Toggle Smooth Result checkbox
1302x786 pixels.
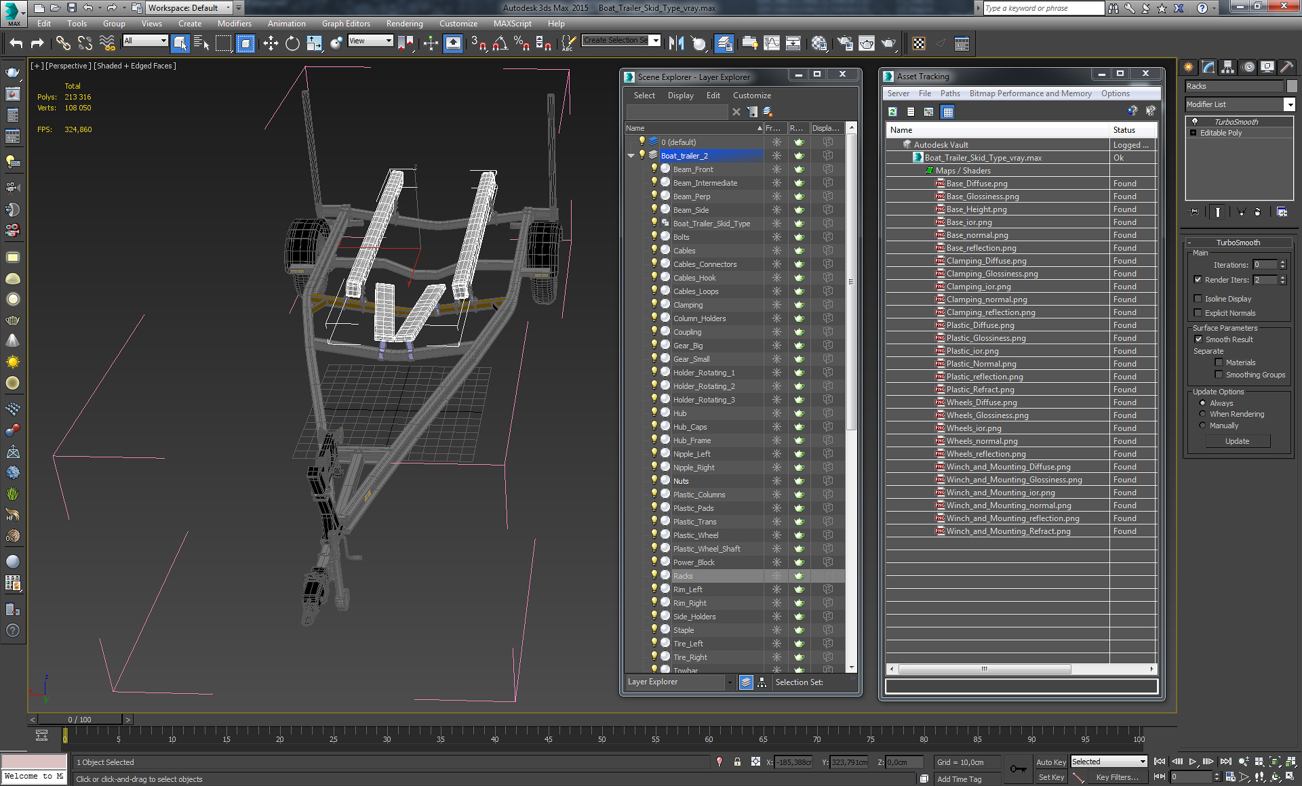[1198, 339]
